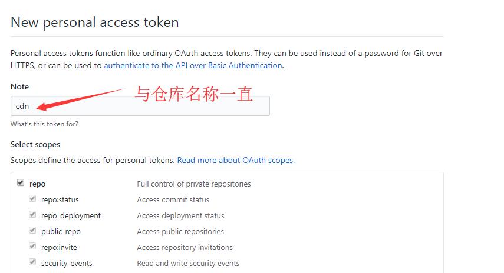
Task: Click the repo:invite label text
Action: (59, 248)
